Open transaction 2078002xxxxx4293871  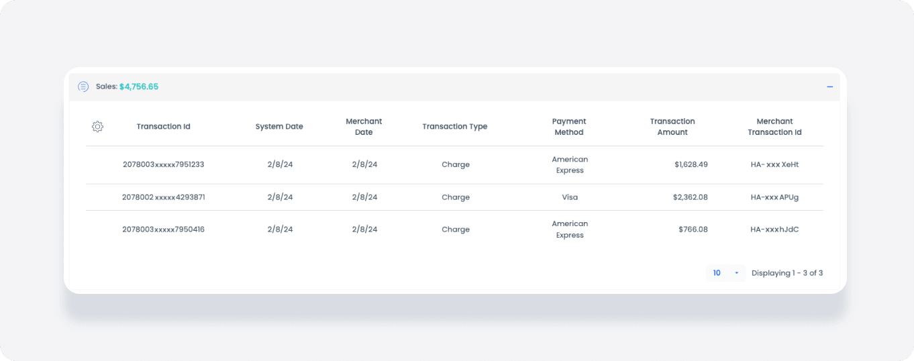pos(163,197)
